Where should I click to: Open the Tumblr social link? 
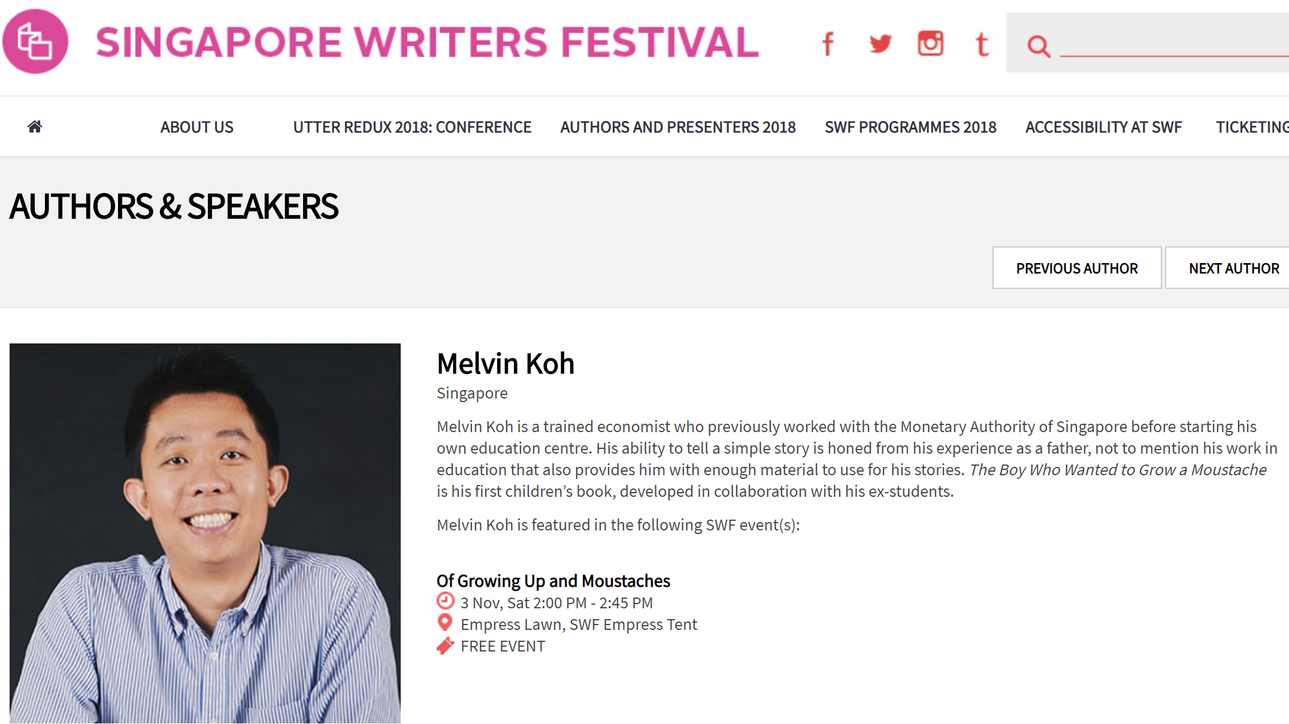click(982, 44)
